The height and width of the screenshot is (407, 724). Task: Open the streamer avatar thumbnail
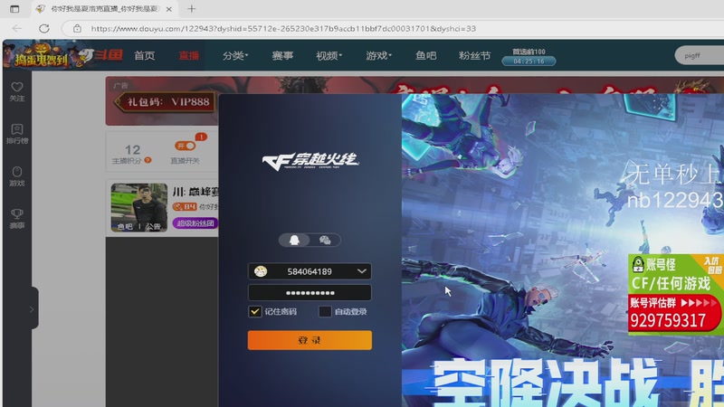pyautogui.click(x=139, y=207)
